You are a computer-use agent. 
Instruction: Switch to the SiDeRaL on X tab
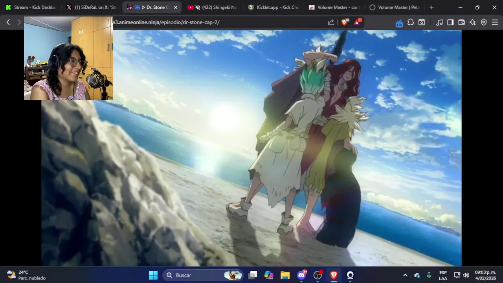click(x=92, y=7)
